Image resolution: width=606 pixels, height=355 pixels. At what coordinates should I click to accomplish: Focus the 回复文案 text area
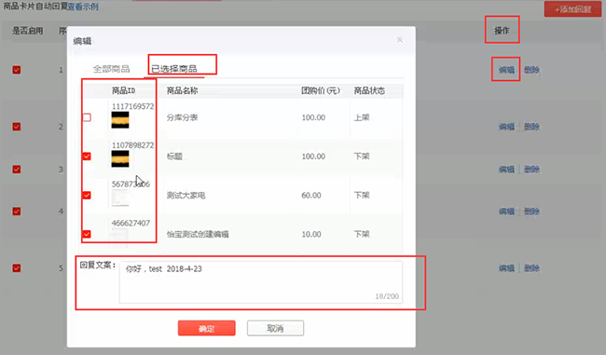pos(261,282)
